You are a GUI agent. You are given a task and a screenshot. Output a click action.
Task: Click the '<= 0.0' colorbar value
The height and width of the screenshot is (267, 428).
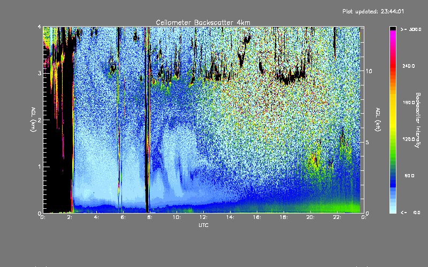click(x=410, y=213)
